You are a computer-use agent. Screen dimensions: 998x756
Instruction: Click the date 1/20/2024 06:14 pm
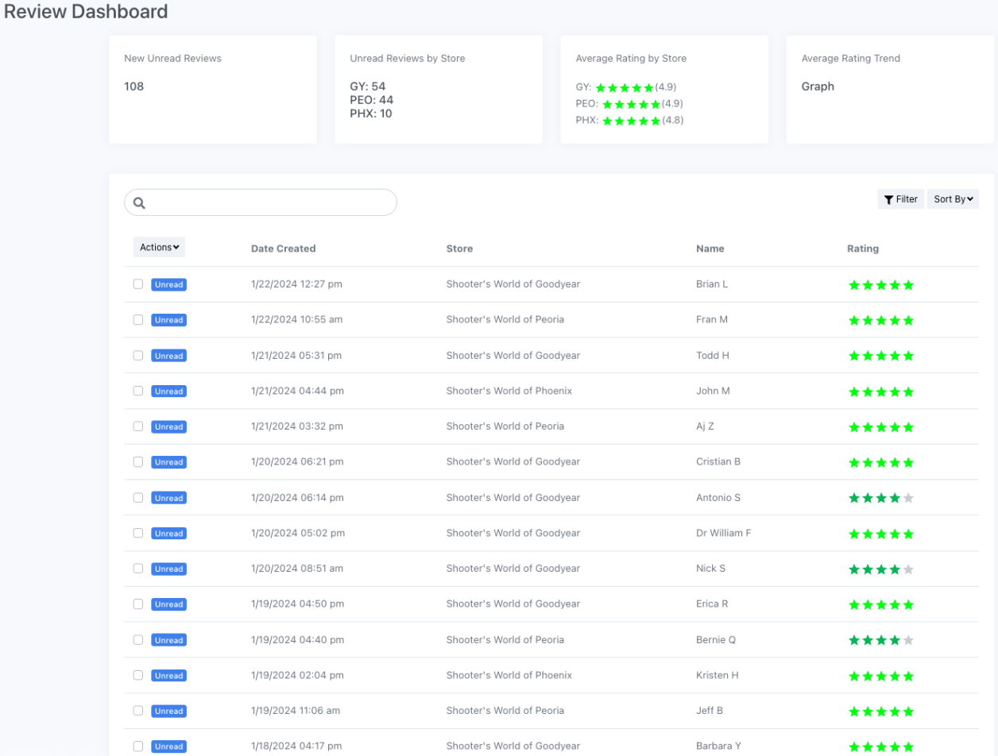pyautogui.click(x=297, y=498)
